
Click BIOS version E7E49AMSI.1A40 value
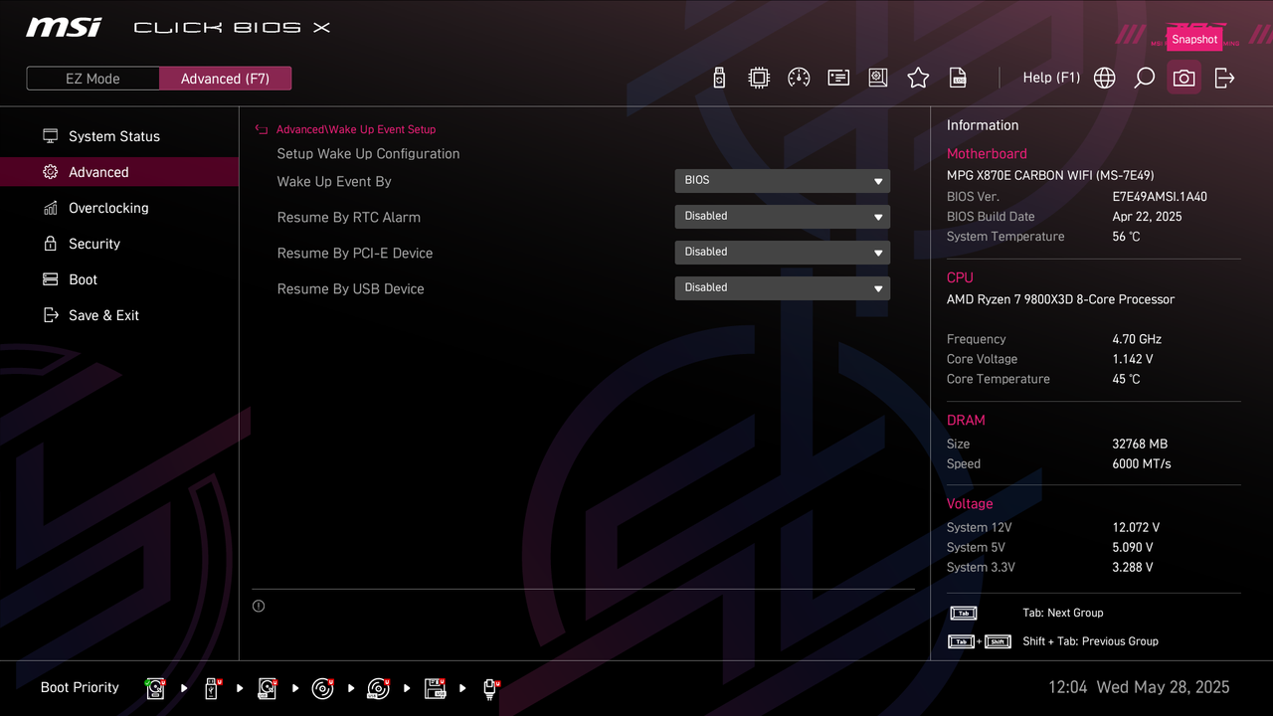point(1160,197)
